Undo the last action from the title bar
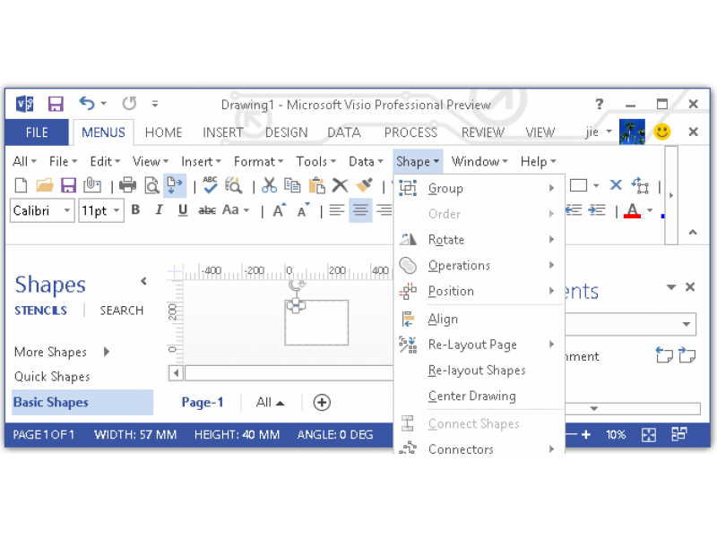 [x=87, y=104]
